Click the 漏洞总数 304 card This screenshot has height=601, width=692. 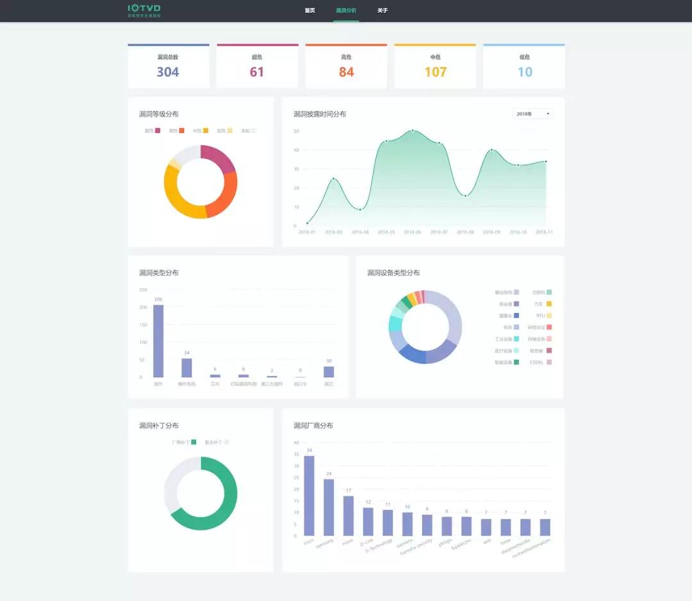pos(169,66)
